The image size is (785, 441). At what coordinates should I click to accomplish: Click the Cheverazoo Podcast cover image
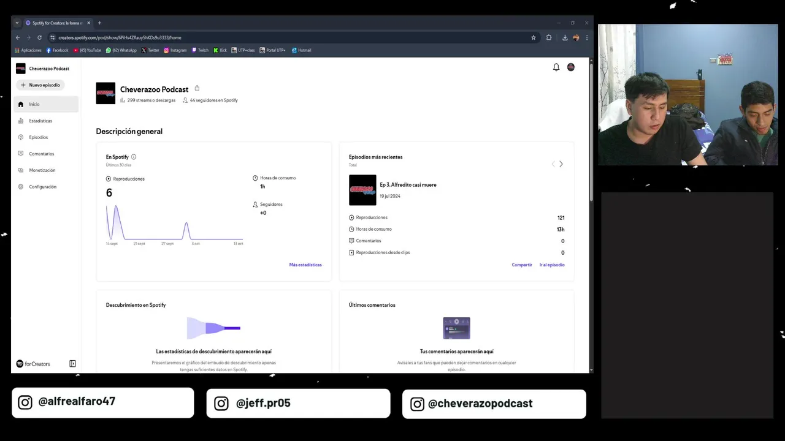[x=105, y=93]
